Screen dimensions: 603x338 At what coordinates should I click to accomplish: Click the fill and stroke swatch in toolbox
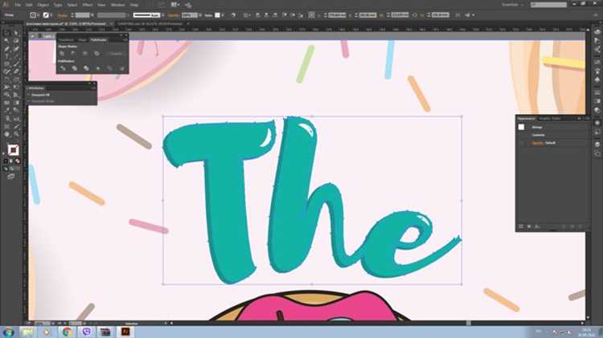point(13,150)
